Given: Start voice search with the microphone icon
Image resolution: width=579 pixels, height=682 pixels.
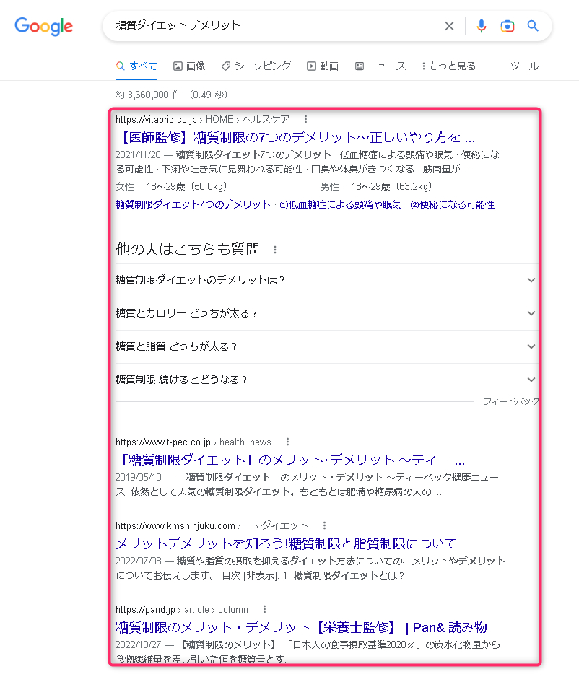Looking at the screenshot, I should [481, 26].
